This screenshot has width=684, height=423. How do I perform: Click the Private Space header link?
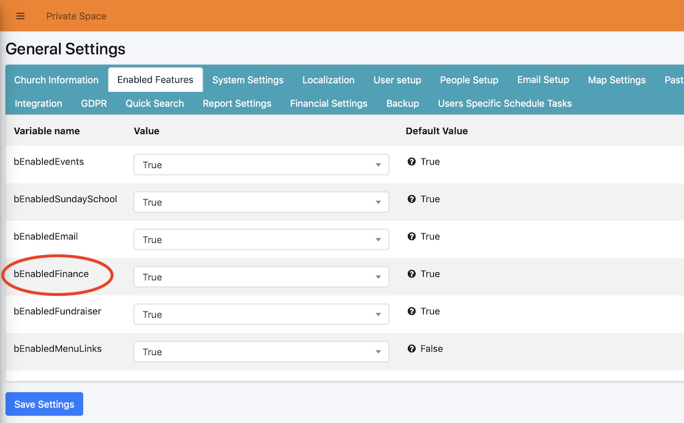[76, 16]
